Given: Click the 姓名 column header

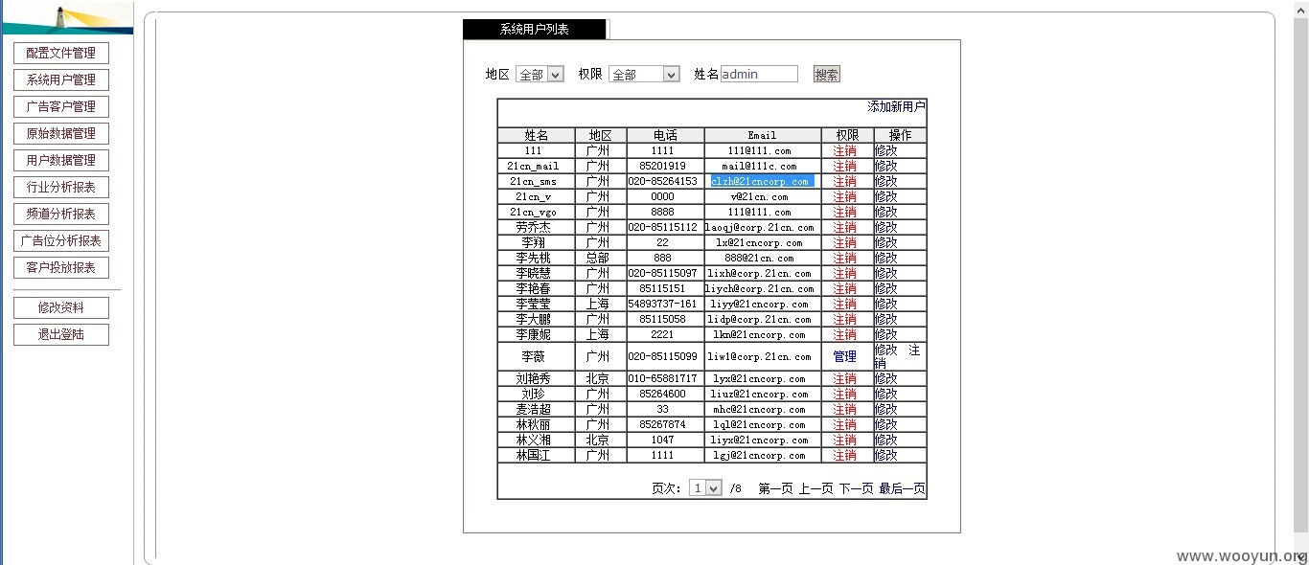Looking at the screenshot, I should pos(537,135).
